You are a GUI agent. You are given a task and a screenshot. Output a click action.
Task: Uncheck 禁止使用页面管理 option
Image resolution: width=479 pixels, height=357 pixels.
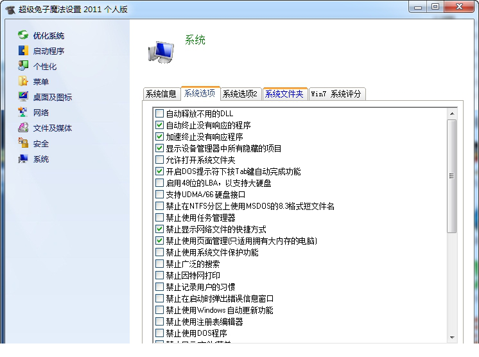(159, 241)
